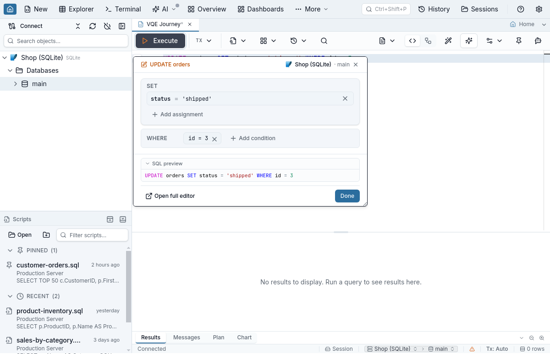The image size is (550, 354).
Task: Open the query history dropdown in the toolbar
Action: (298, 41)
